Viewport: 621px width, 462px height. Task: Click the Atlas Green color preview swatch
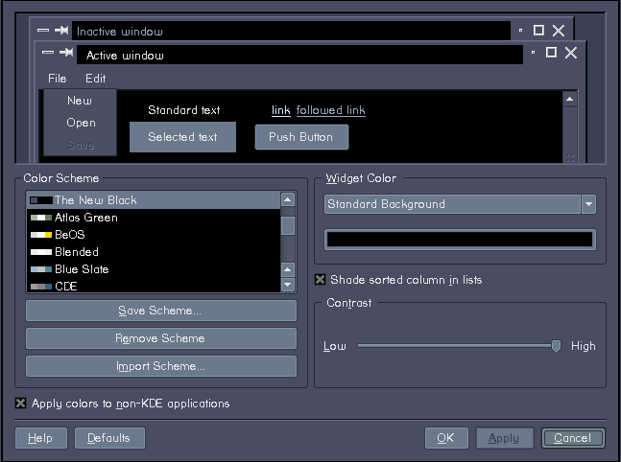click(41, 218)
